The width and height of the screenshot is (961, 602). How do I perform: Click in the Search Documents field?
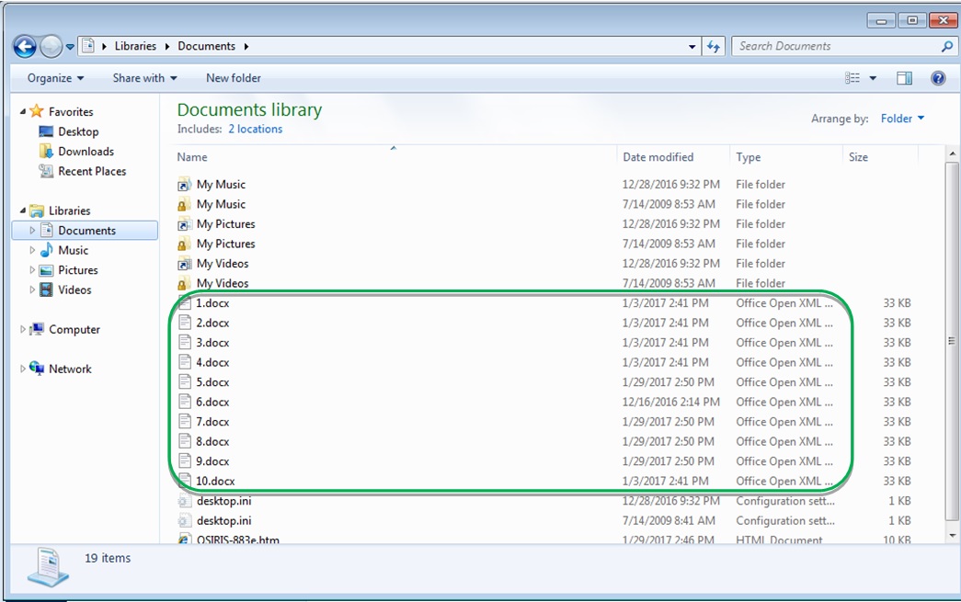[x=832, y=46]
